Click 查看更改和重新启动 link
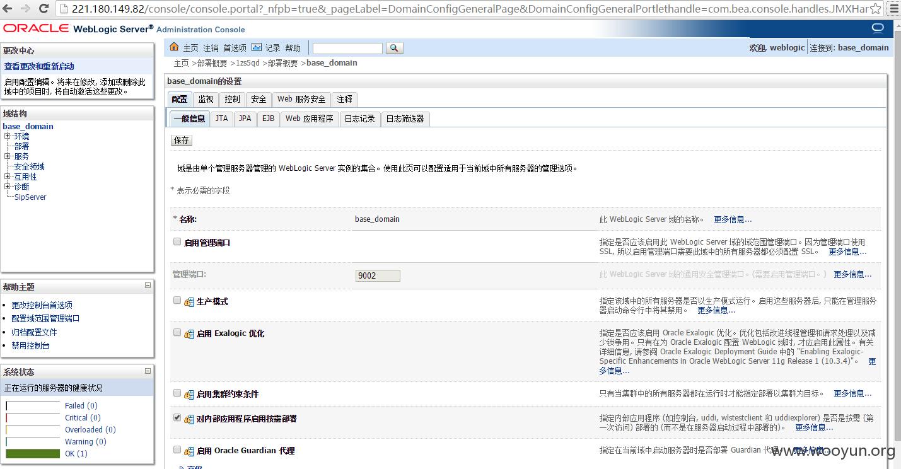This screenshot has height=469, width=901. coord(39,66)
